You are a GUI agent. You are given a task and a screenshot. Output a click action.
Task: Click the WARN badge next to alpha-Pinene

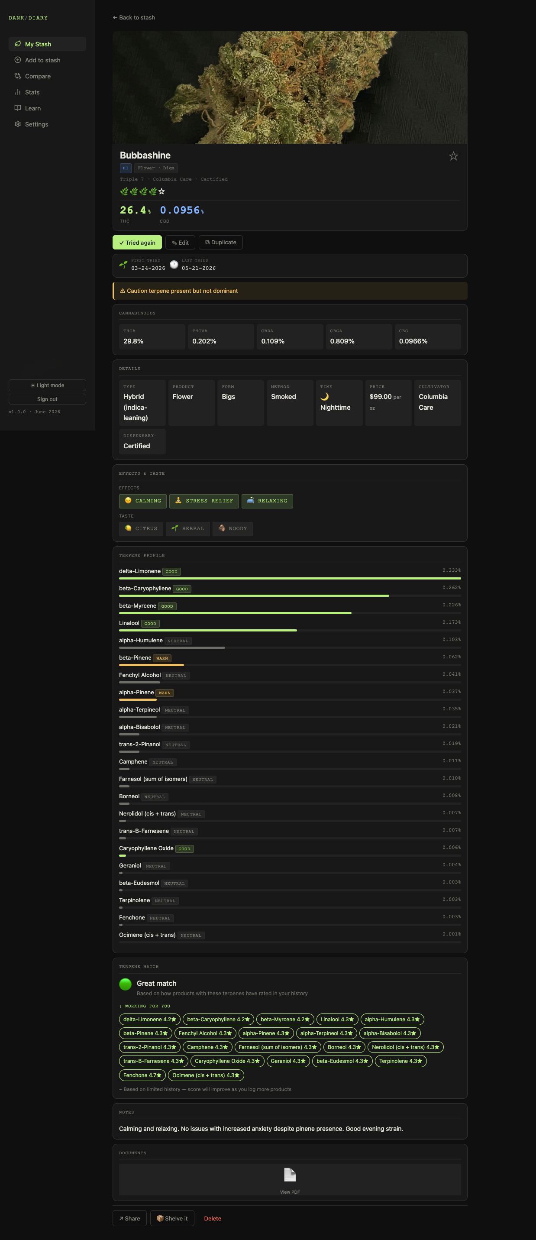point(165,693)
